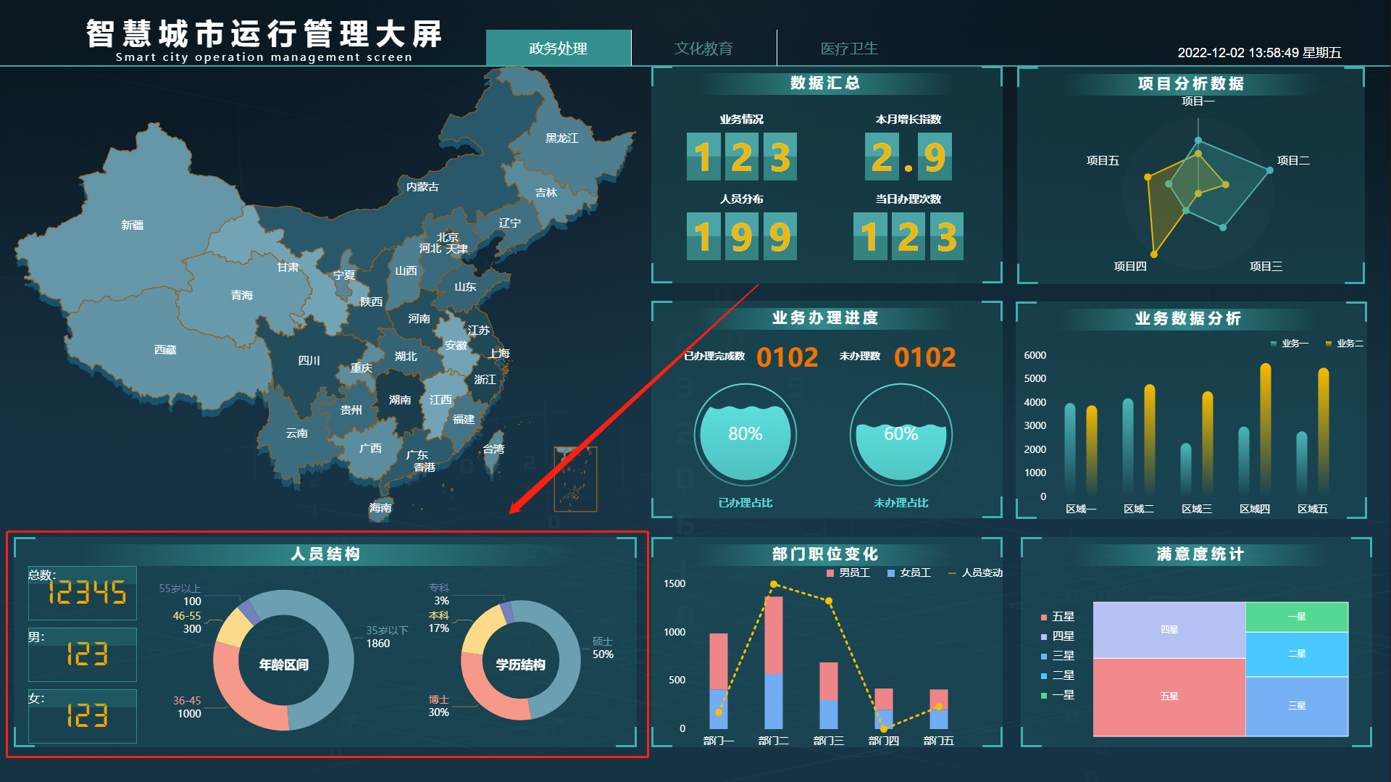This screenshot has width=1391, height=782.
Task: Click the date and time display
Action: [1259, 53]
